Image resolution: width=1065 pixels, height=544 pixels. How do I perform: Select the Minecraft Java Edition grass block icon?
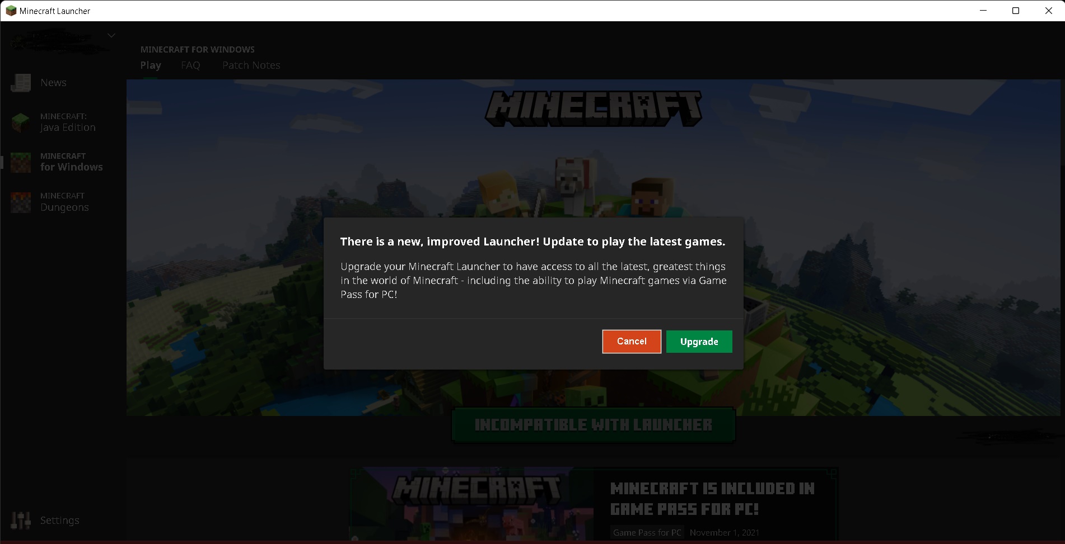click(21, 122)
